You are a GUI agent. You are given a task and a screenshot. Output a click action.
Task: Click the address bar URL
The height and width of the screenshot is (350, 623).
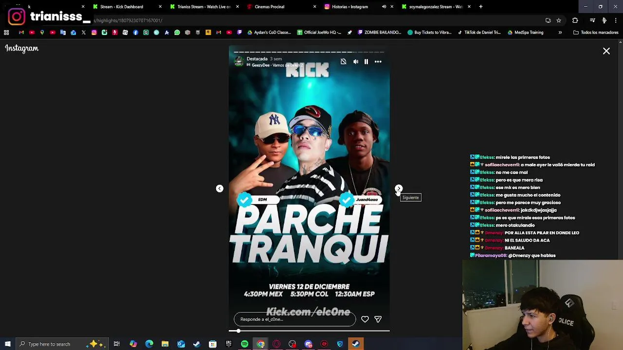pyautogui.click(x=128, y=20)
